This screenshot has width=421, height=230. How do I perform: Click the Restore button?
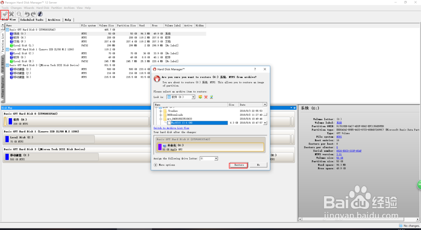pyautogui.click(x=239, y=165)
